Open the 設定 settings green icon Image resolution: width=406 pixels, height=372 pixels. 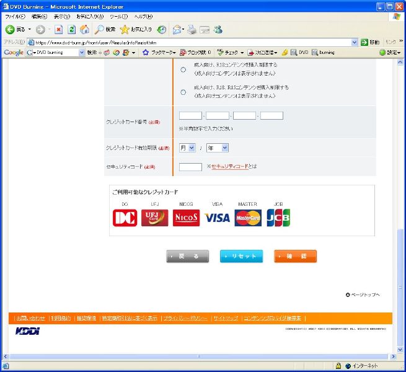(382, 53)
